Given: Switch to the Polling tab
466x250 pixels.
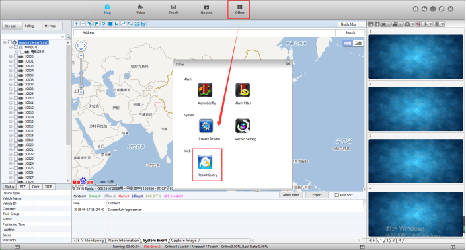Looking at the screenshot, I should (x=32, y=26).
